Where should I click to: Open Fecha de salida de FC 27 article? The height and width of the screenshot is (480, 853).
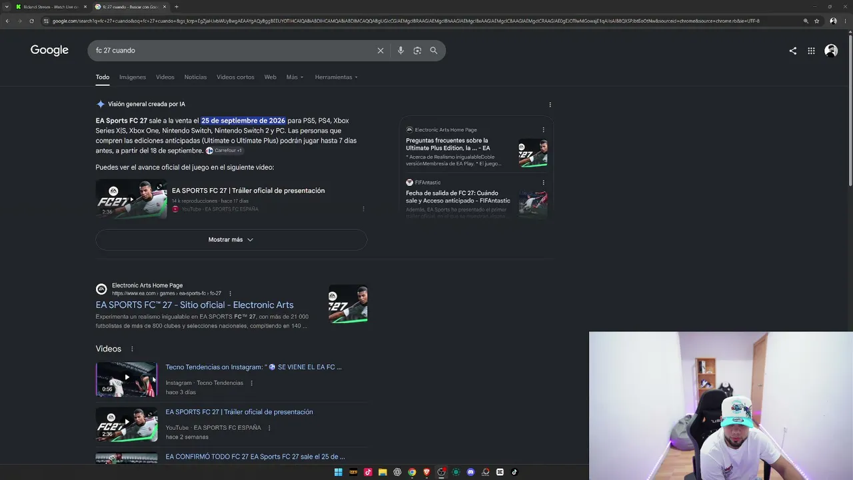point(458,197)
